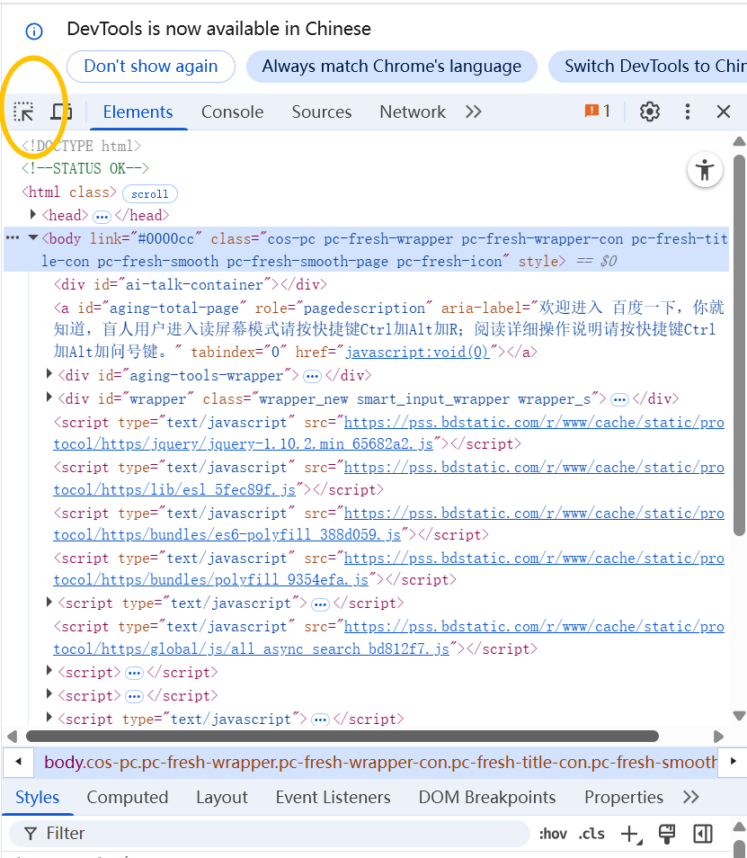Click the accessibility tree toggle button
The height and width of the screenshot is (858, 747).
pos(705,170)
